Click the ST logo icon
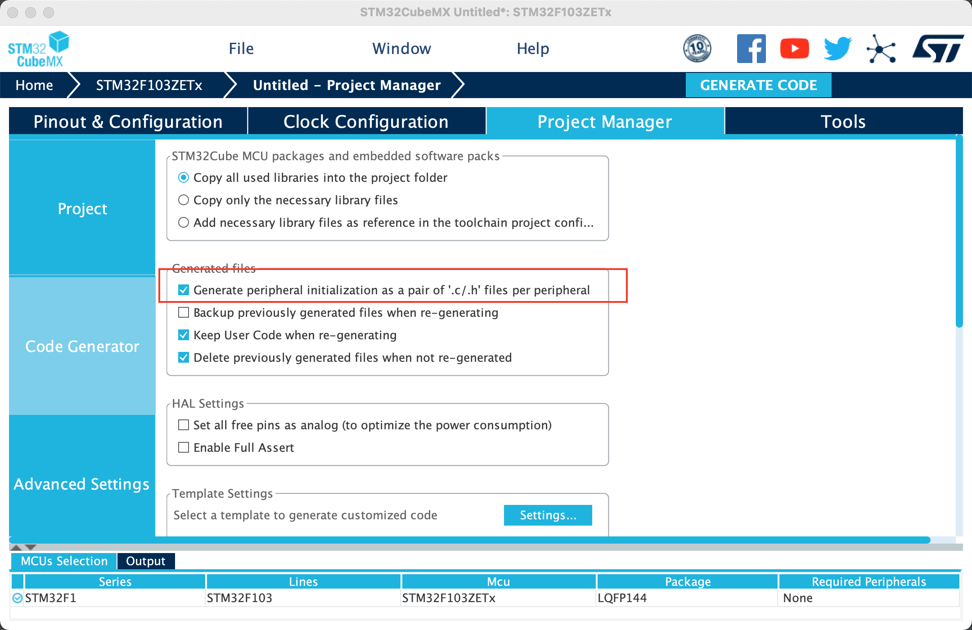Image resolution: width=972 pixels, height=630 pixels. coord(938,49)
